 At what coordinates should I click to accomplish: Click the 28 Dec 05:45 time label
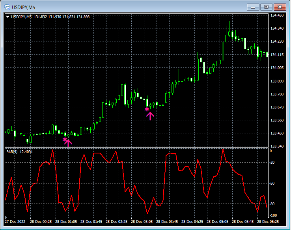click(243, 221)
